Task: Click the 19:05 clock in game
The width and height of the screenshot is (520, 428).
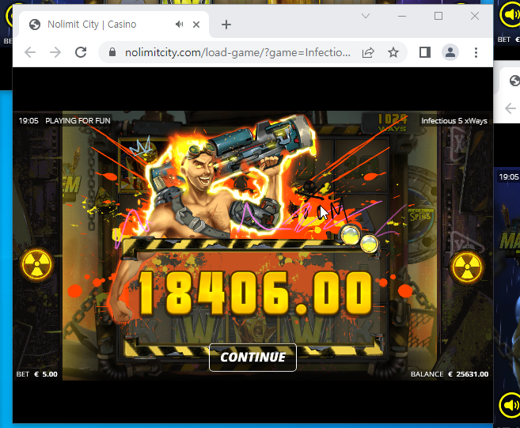Action: click(28, 121)
